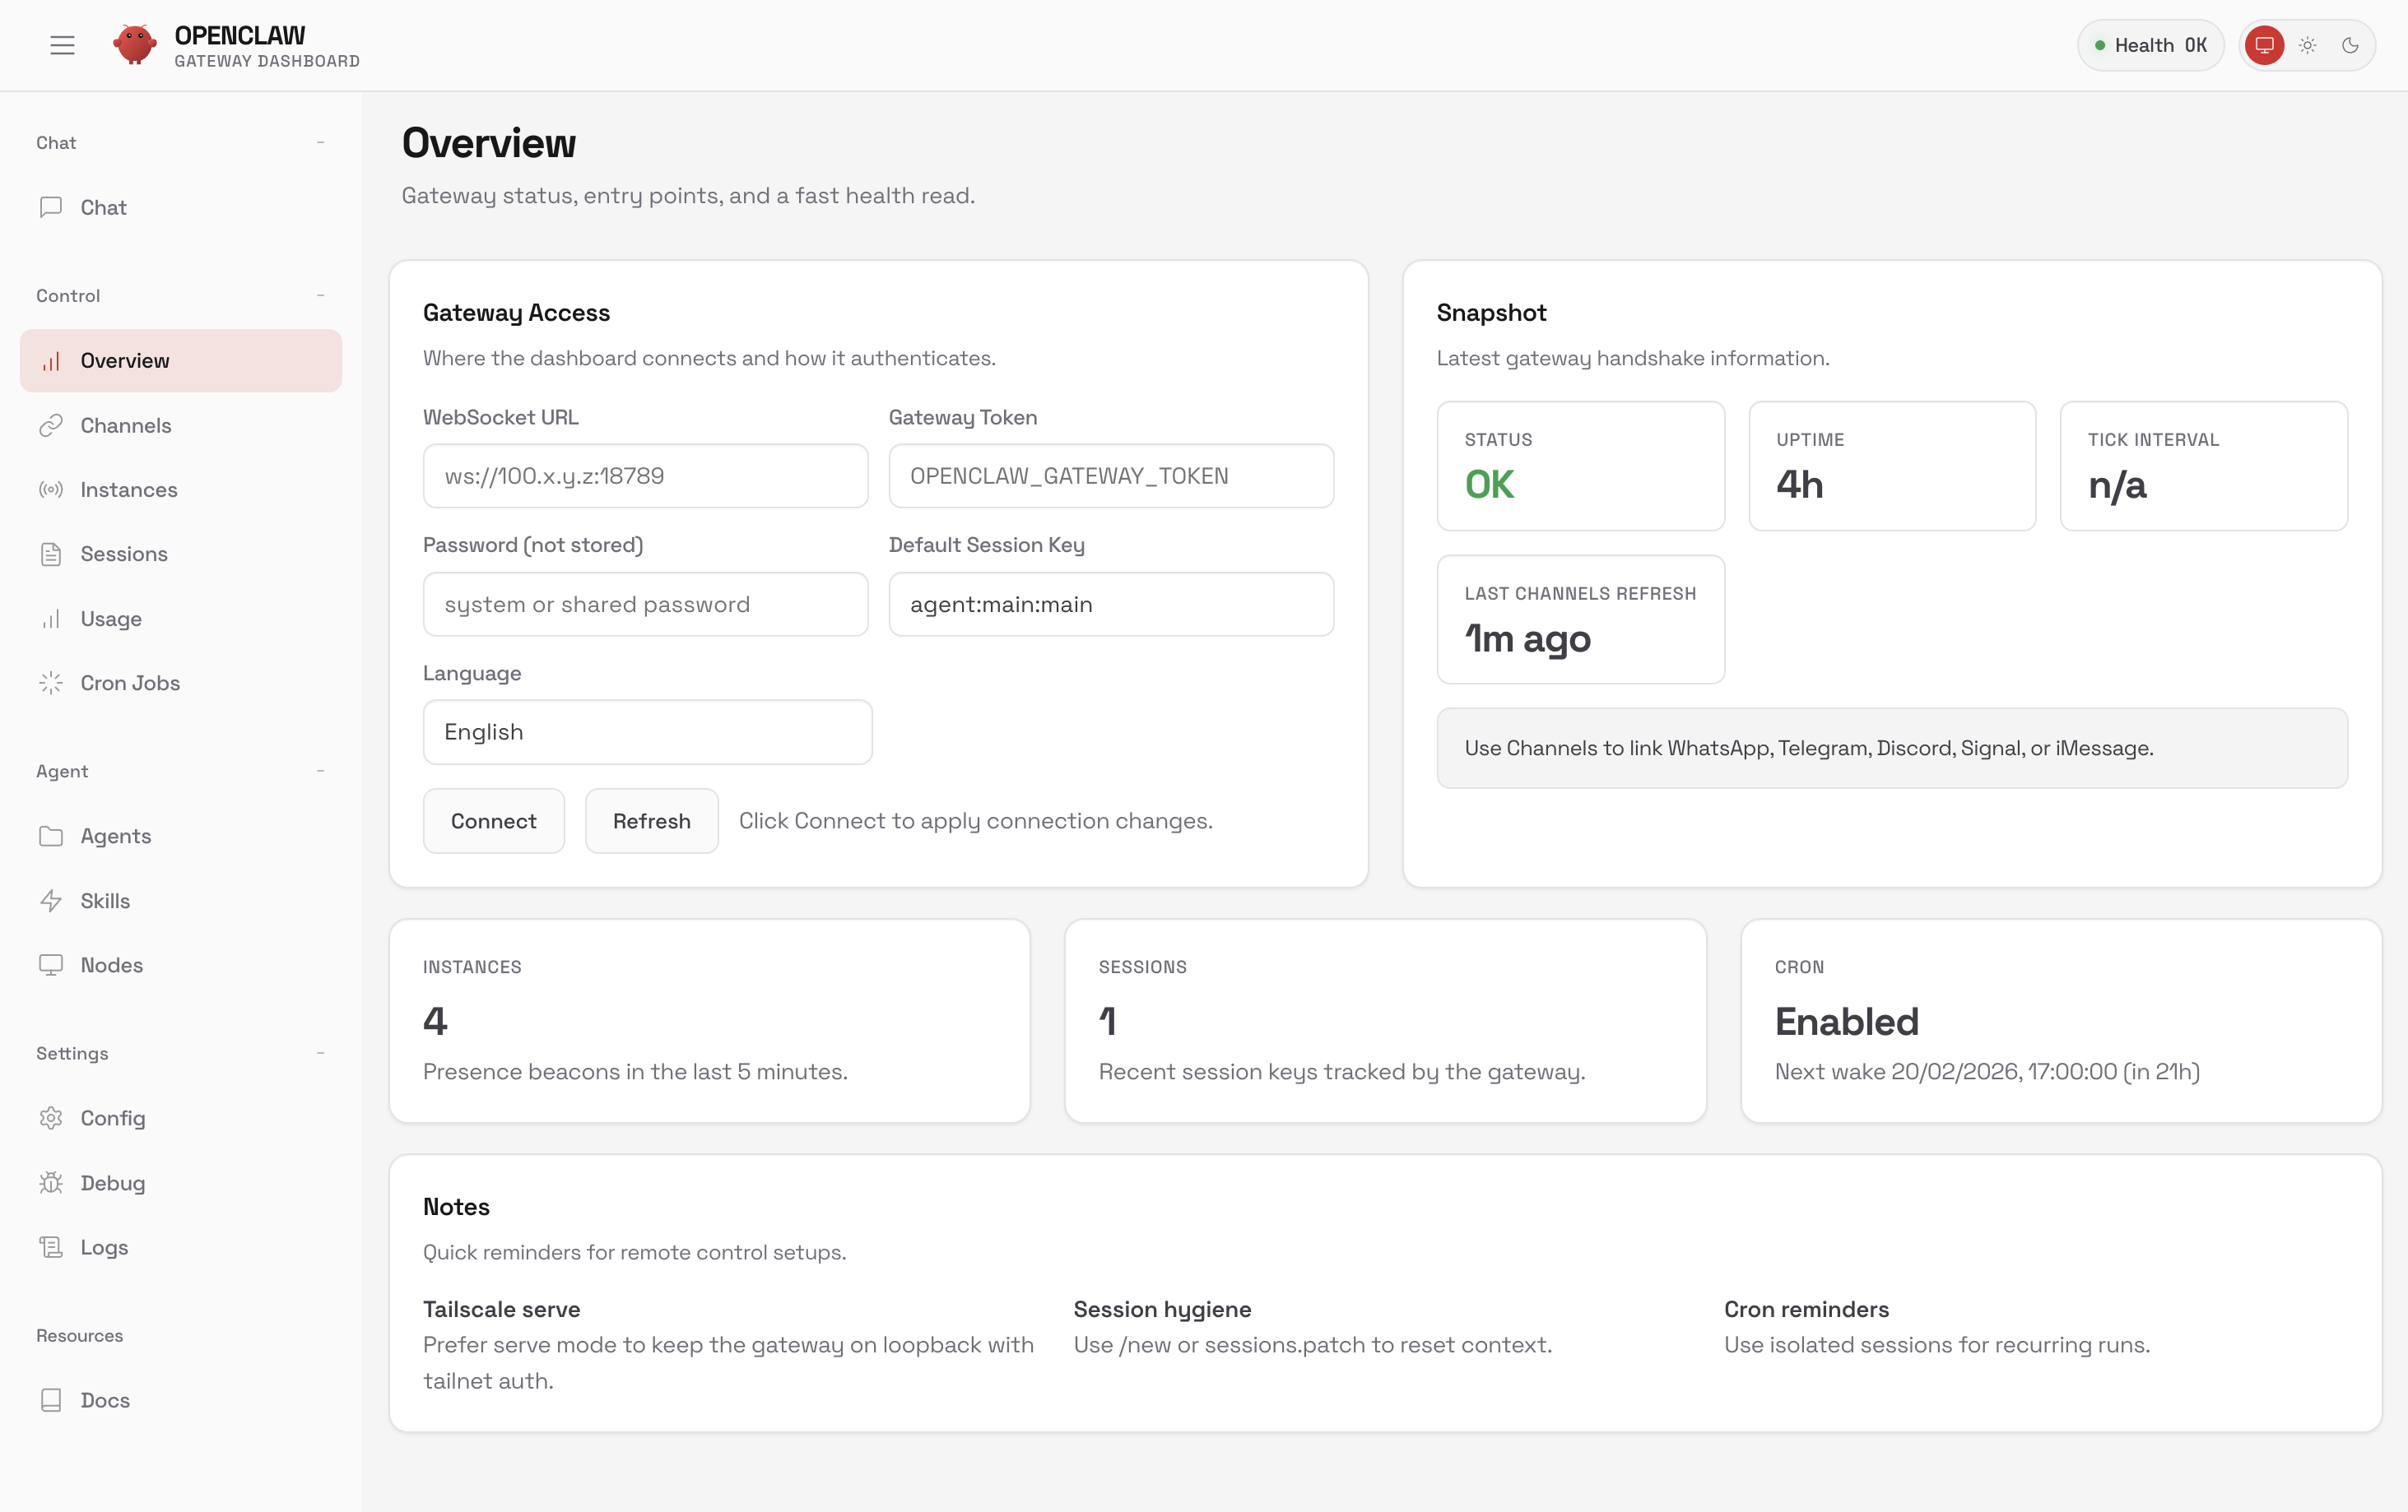Viewport: 2408px width, 1512px height.
Task: Open Channels via link icon
Action: click(x=51, y=426)
